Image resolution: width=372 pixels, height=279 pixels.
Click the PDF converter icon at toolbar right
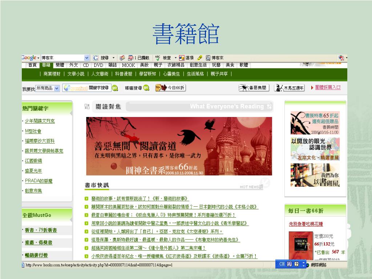341,58
